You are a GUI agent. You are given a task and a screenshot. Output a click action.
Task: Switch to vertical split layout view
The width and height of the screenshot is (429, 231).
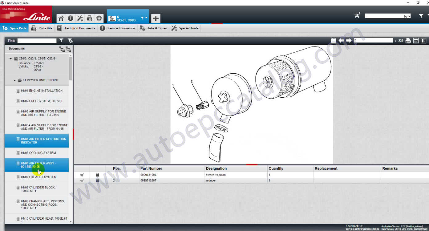pos(424,41)
